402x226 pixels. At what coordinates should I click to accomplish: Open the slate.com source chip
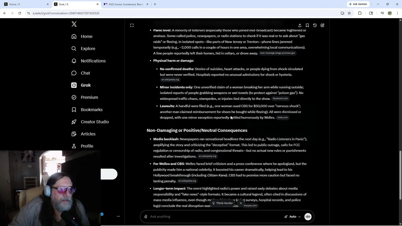click(283, 117)
